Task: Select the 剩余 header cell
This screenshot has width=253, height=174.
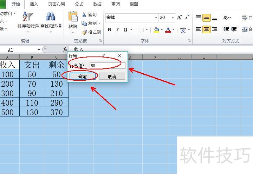Action: click(x=56, y=65)
